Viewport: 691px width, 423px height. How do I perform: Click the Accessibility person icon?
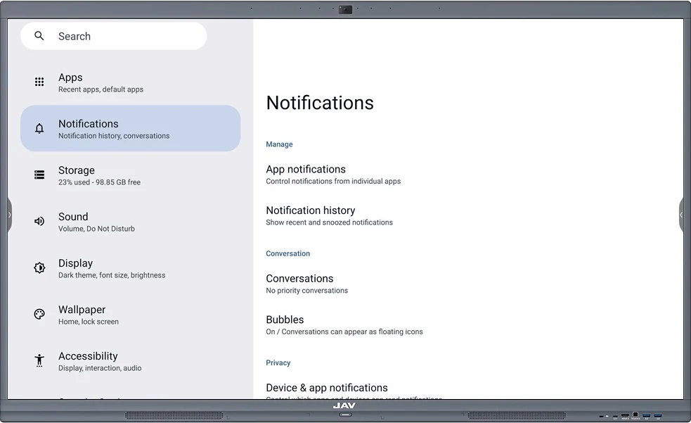(x=39, y=360)
